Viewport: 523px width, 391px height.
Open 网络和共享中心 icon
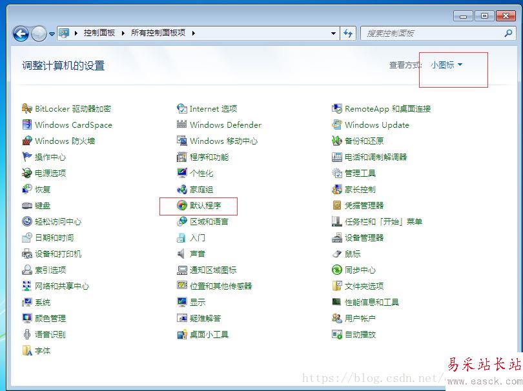26,286
